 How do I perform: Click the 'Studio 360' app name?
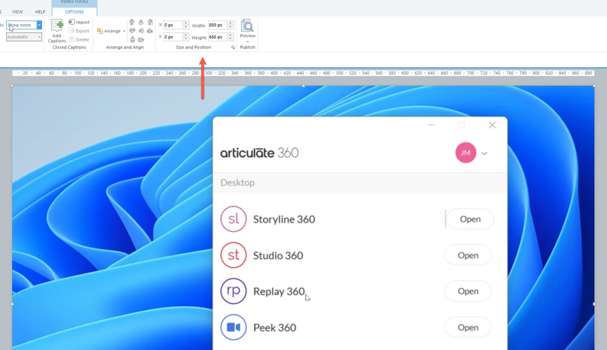click(x=278, y=255)
